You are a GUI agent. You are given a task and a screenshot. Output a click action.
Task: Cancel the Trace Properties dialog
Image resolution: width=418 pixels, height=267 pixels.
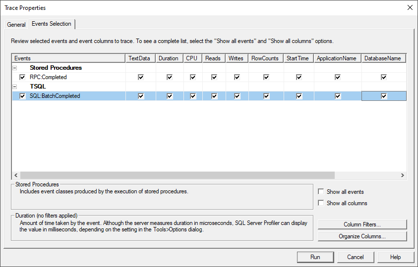(x=356, y=257)
